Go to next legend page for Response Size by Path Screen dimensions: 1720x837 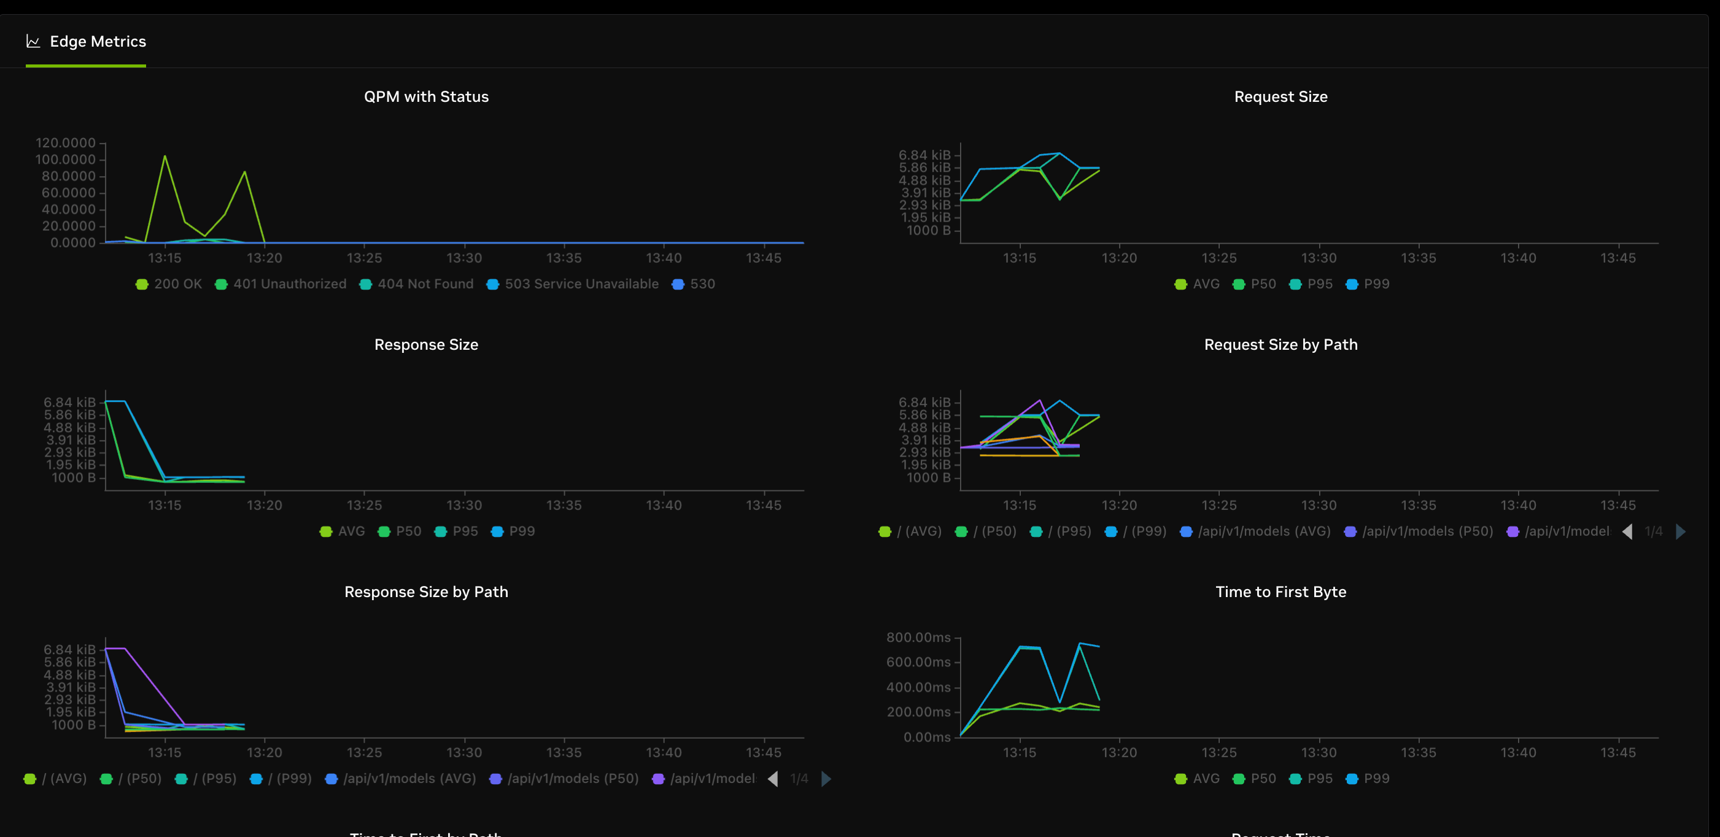coord(826,778)
